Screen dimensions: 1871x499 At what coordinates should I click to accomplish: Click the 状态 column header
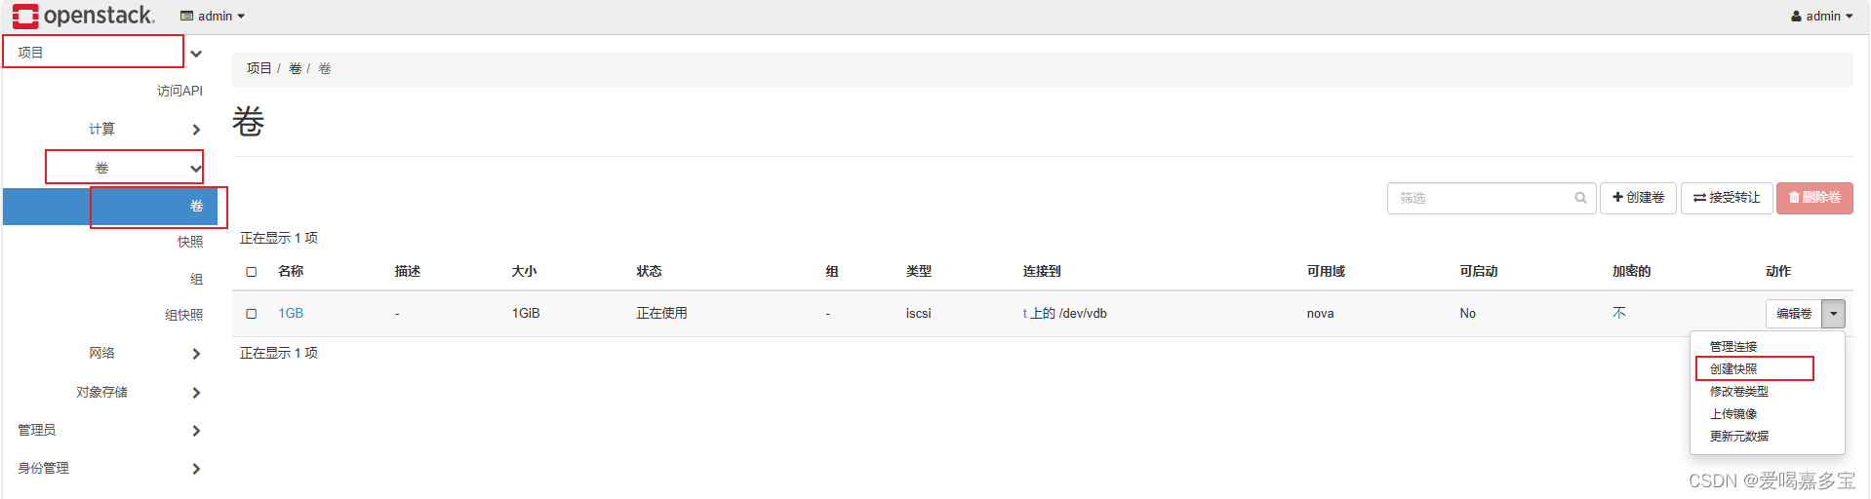650,271
